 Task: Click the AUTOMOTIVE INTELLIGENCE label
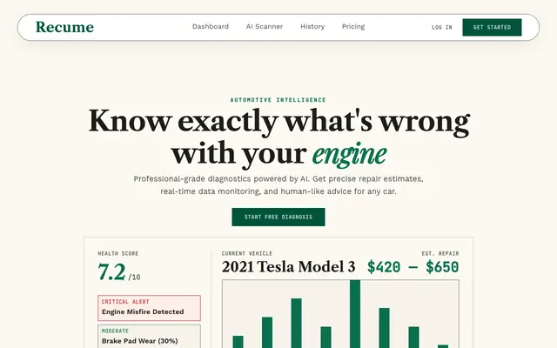click(x=278, y=100)
